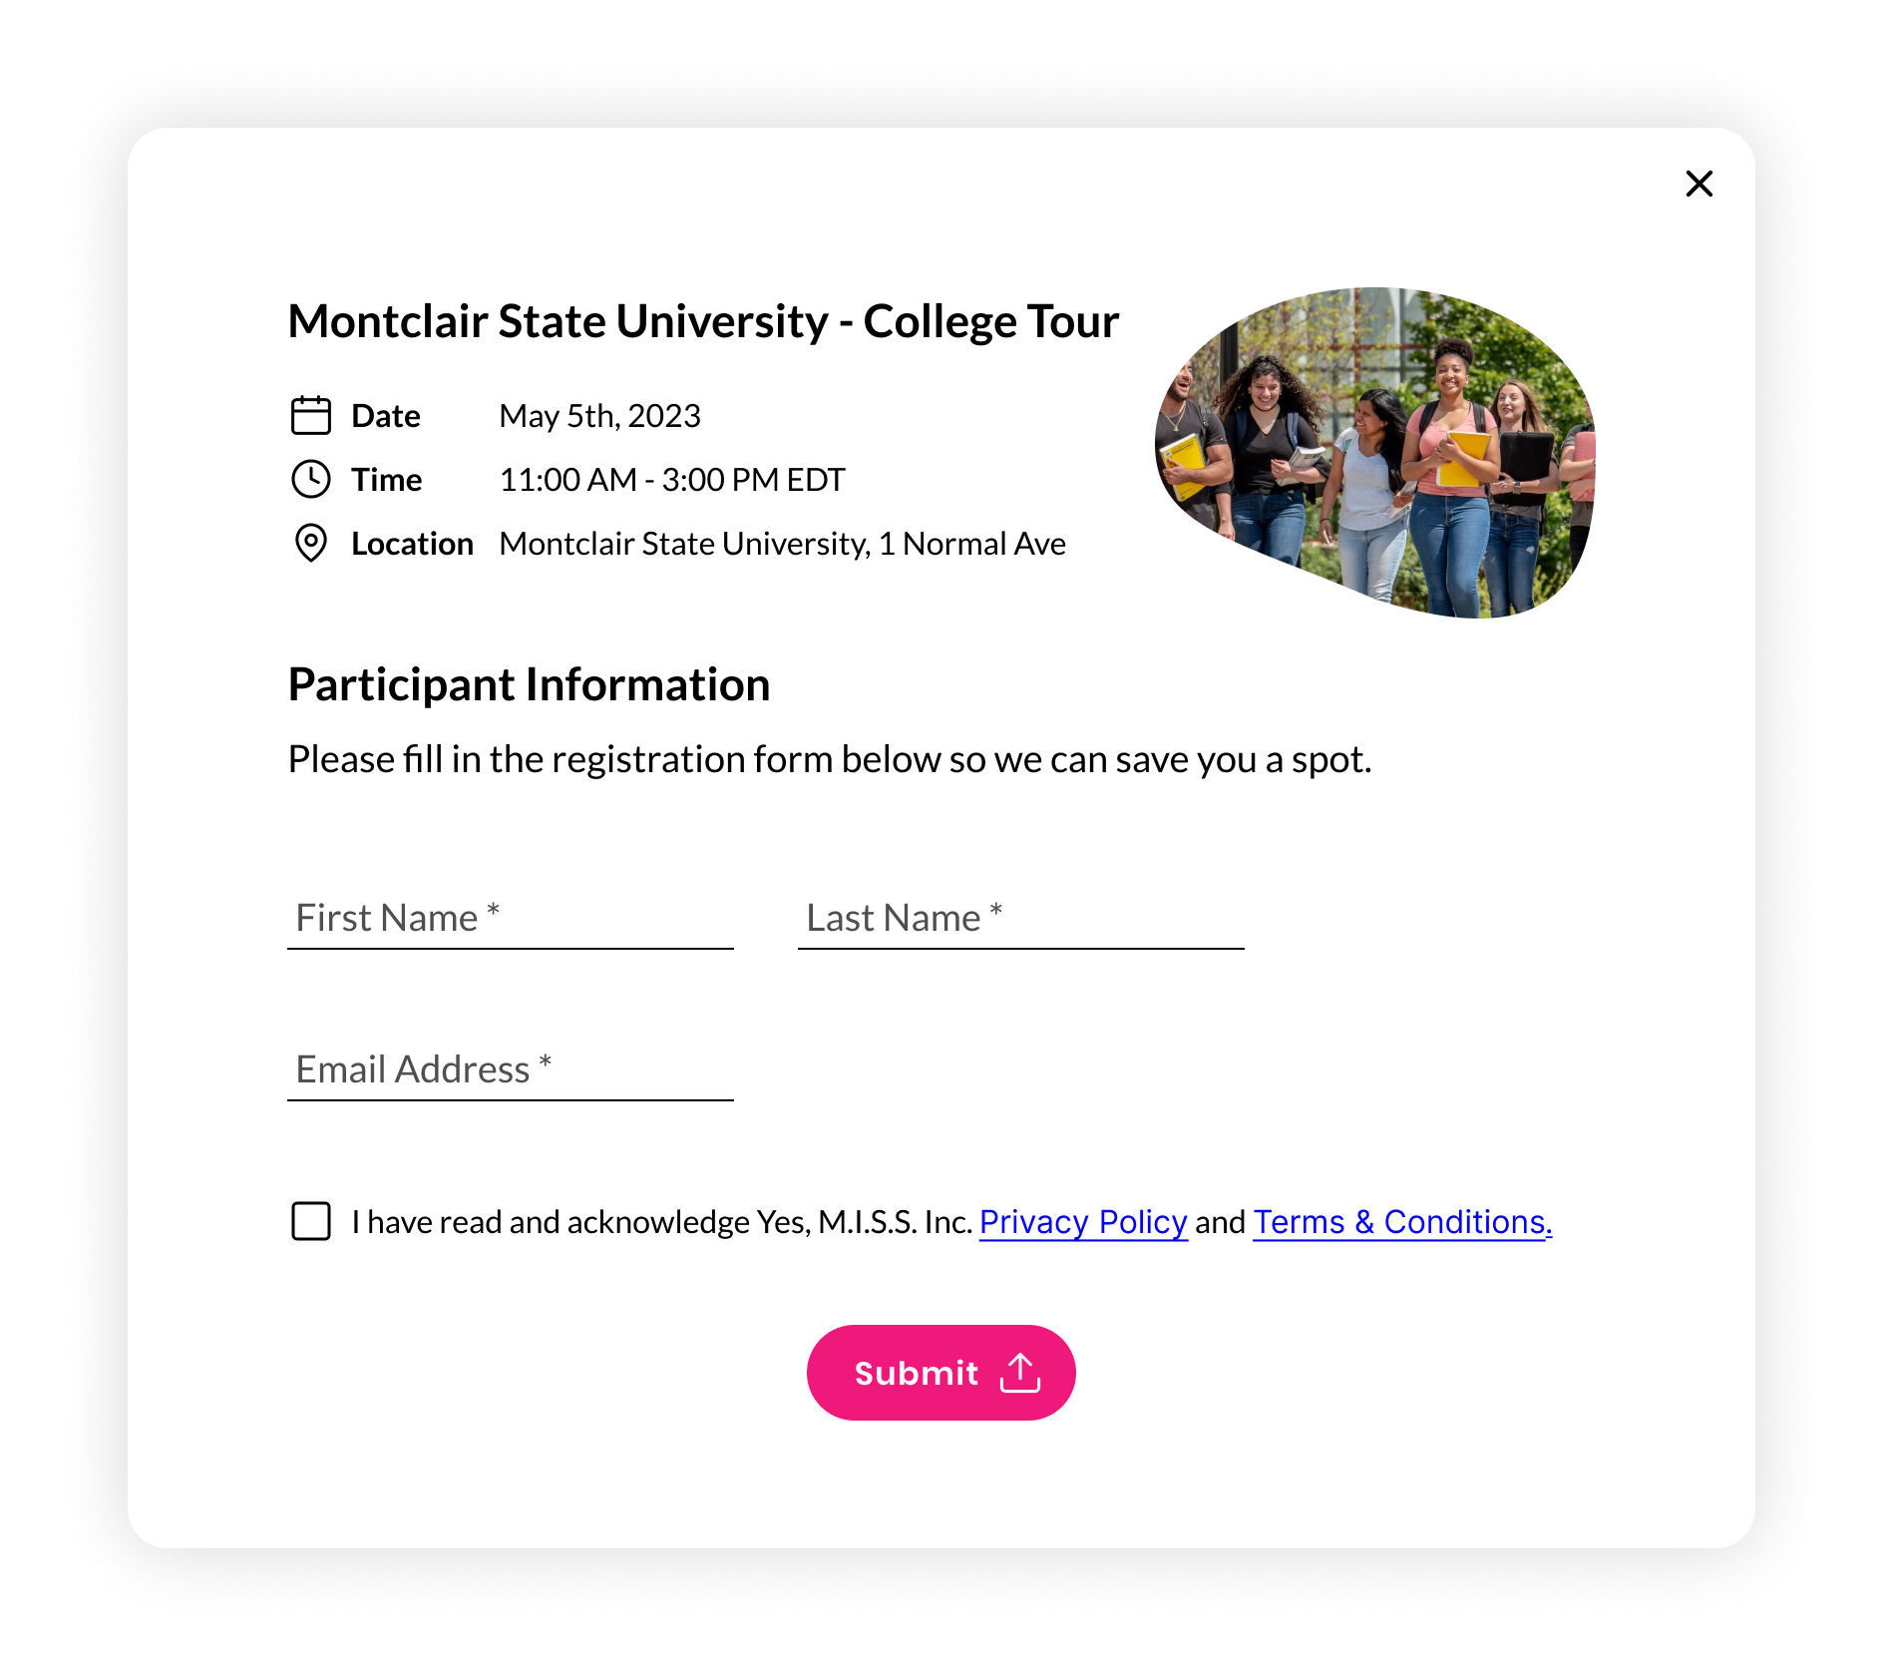Viewport: 1883px width, 1676px height.
Task: Open the Terms & Conditions link
Action: pyautogui.click(x=1402, y=1222)
